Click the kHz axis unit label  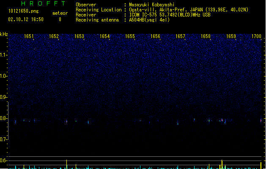click(4, 34)
